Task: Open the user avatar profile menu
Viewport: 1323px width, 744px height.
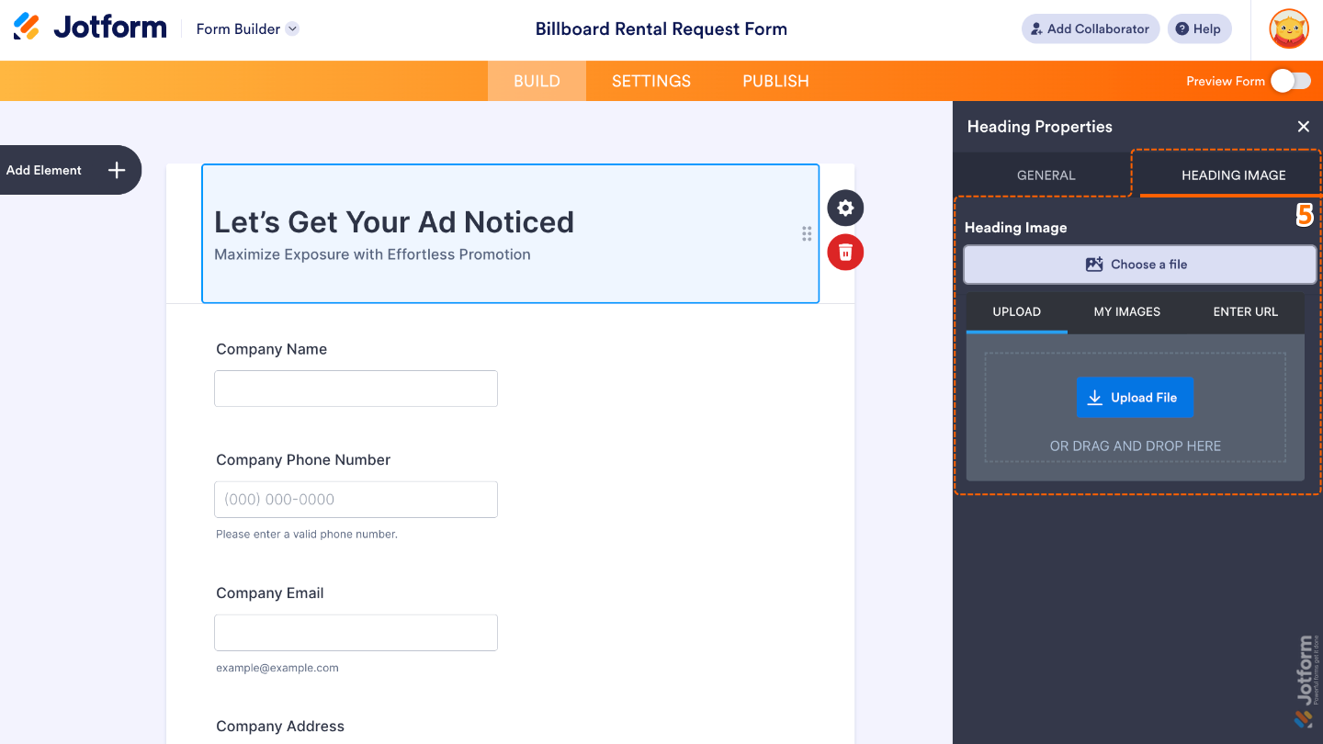Action: [x=1288, y=28]
